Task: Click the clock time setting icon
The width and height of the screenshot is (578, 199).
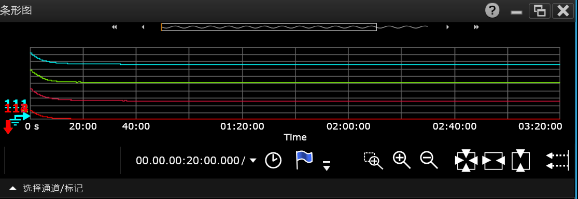Action: [x=274, y=161]
